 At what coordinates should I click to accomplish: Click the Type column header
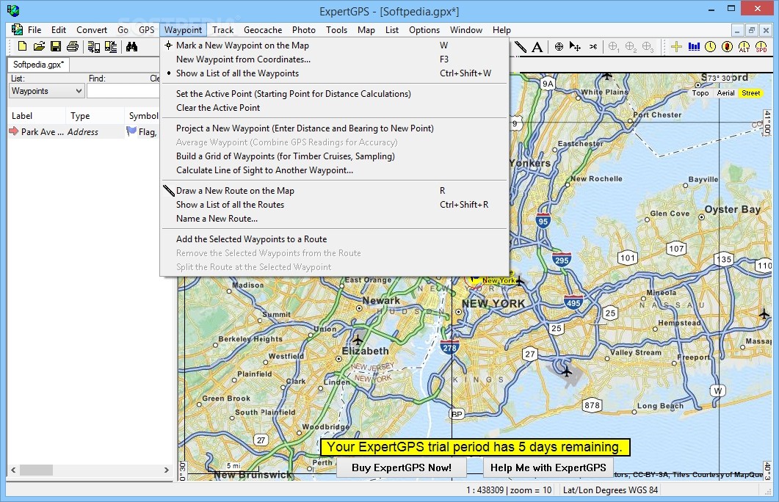point(95,116)
